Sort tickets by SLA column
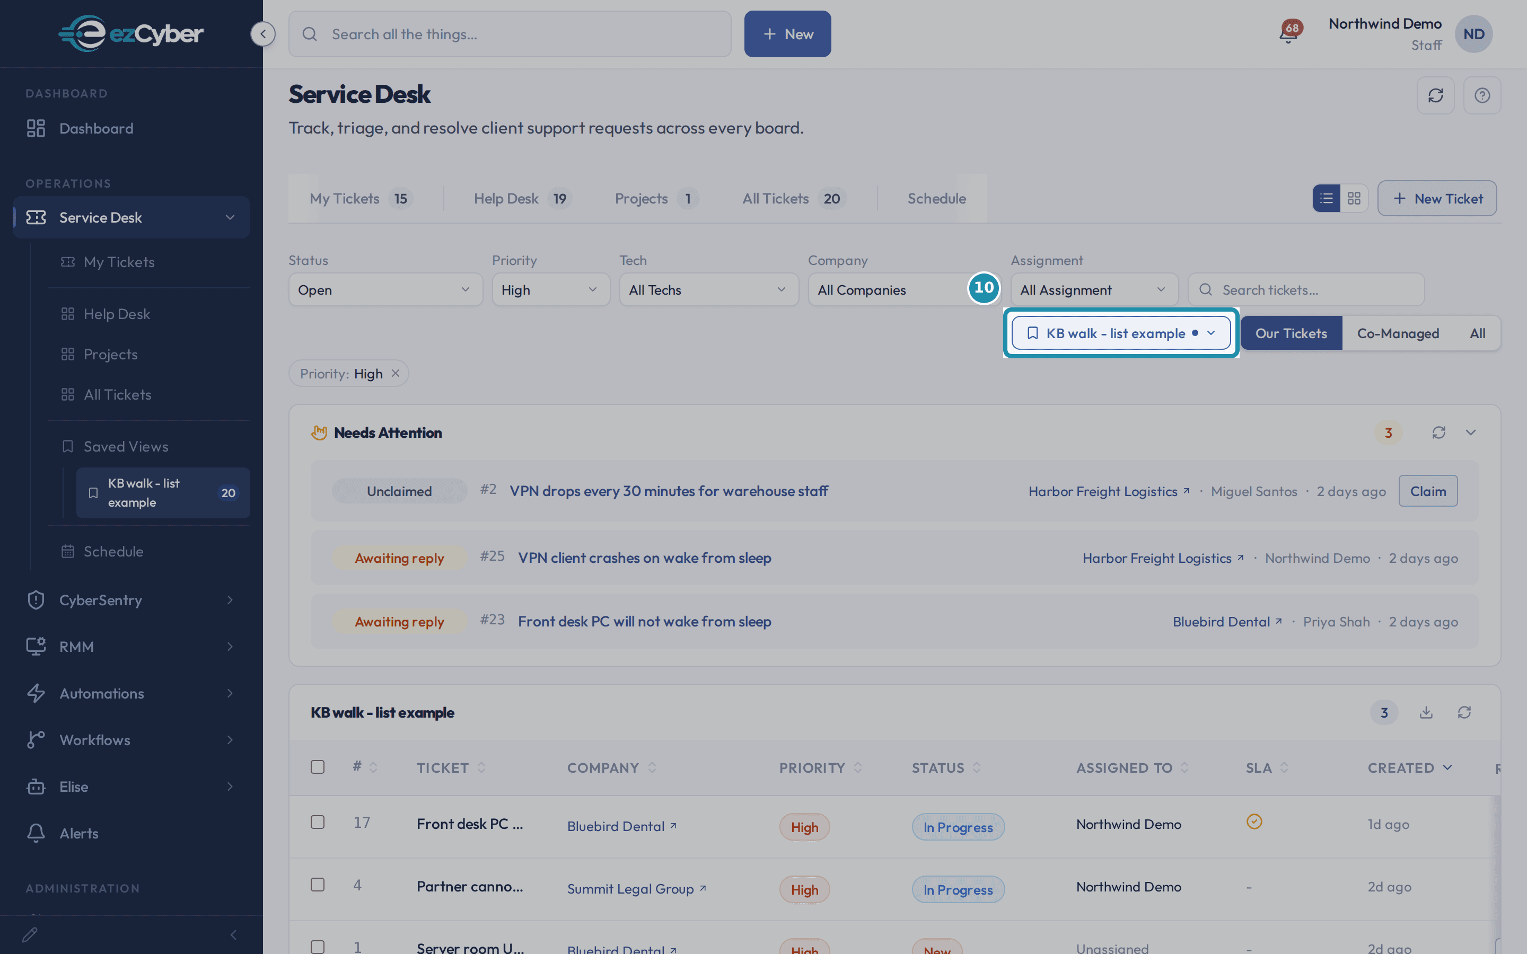1527x954 pixels. tap(1267, 768)
